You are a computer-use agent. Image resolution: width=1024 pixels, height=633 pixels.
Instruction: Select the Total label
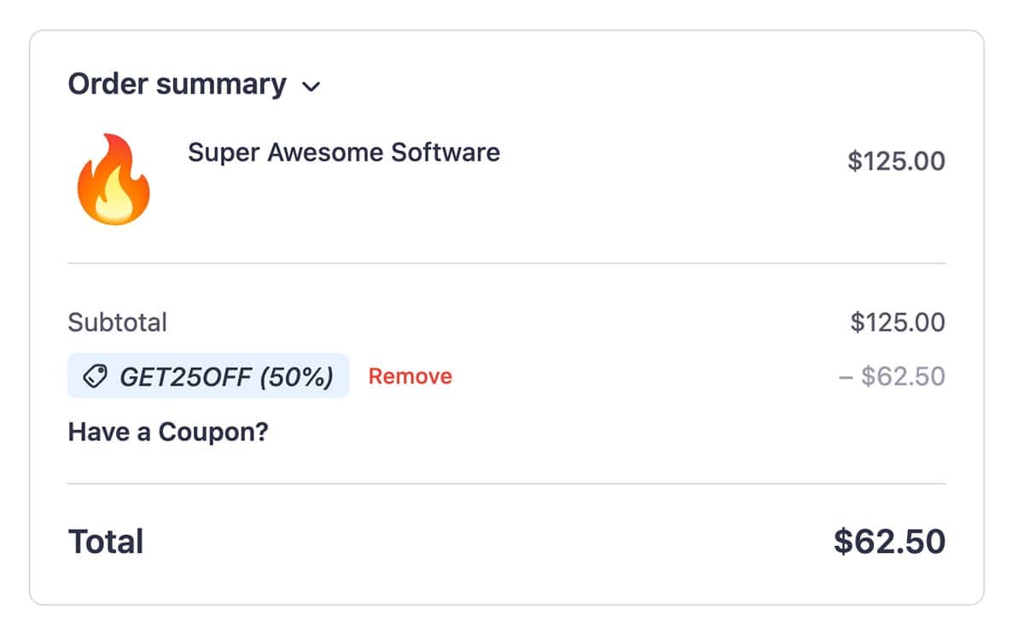(105, 541)
